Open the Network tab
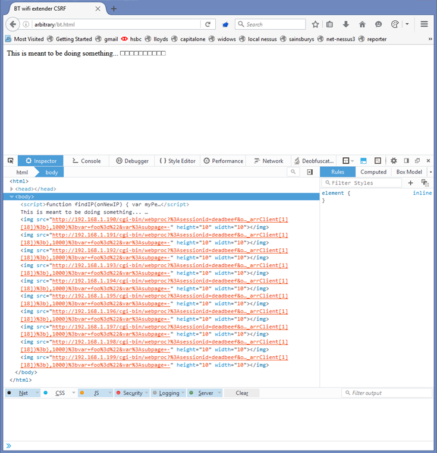The height and width of the screenshot is (453, 437). coord(269,161)
